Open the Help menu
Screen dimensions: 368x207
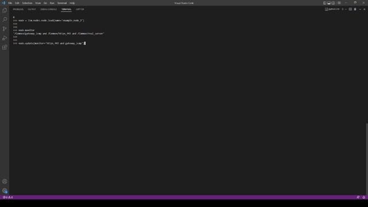[72, 3]
